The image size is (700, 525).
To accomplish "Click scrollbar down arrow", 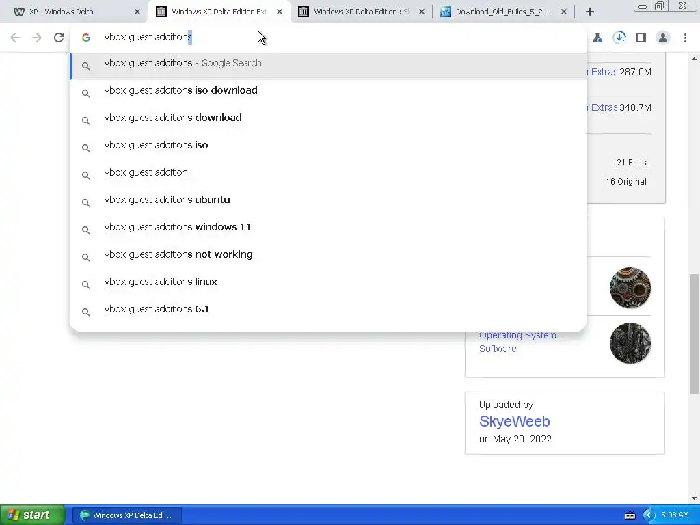I will point(694,498).
